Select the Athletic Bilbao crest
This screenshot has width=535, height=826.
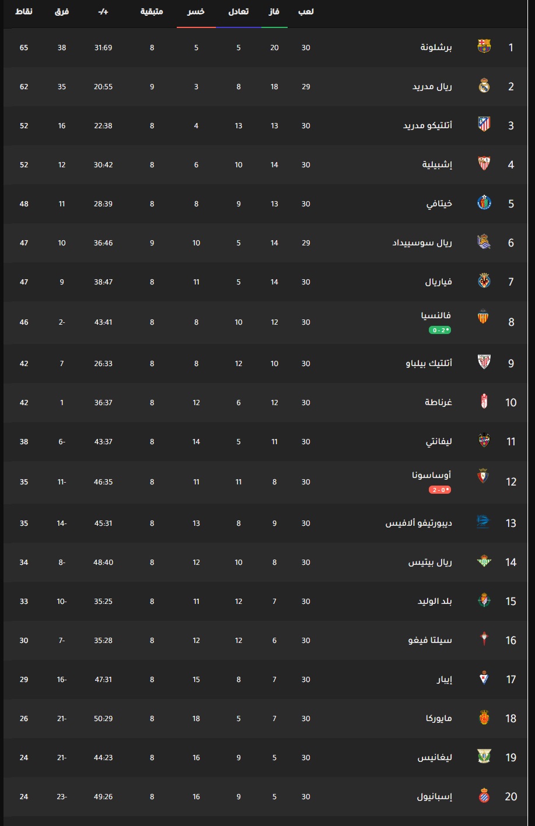tap(484, 363)
